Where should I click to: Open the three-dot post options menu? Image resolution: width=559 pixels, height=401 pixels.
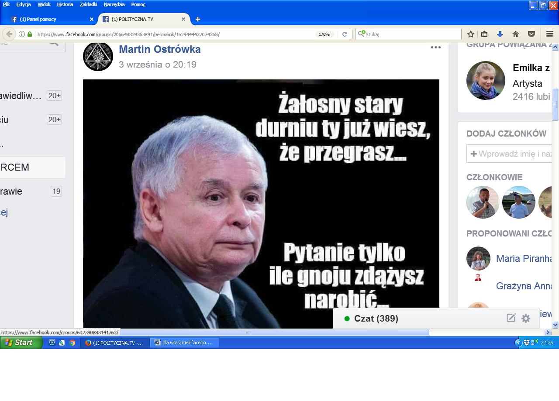(435, 48)
